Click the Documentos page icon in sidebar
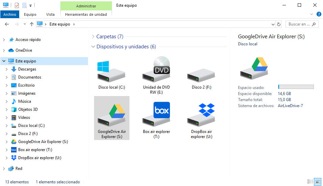This screenshot has width=323, height=186. pyautogui.click(x=14, y=77)
